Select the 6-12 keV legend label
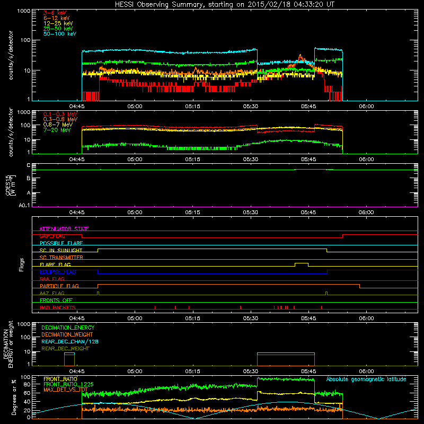 pos(57,18)
